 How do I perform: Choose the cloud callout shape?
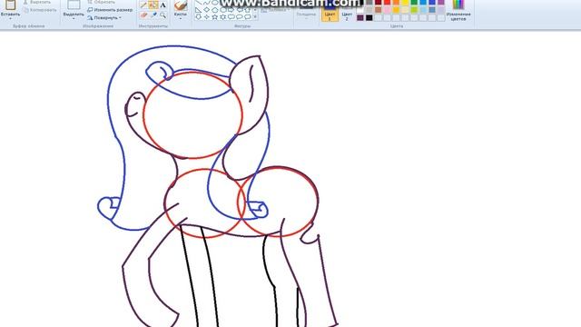click(248, 17)
